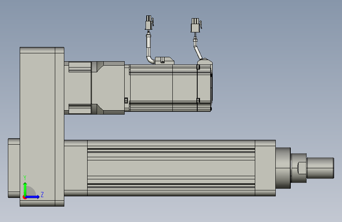342x222 pixels.
Task: Click the red X axis origin dot
Action: (x=24, y=198)
